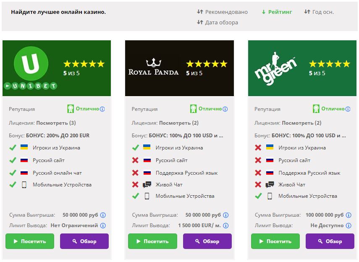Click the Unibet logo banner
Screen dimensions: 359x262
(x=57, y=68)
